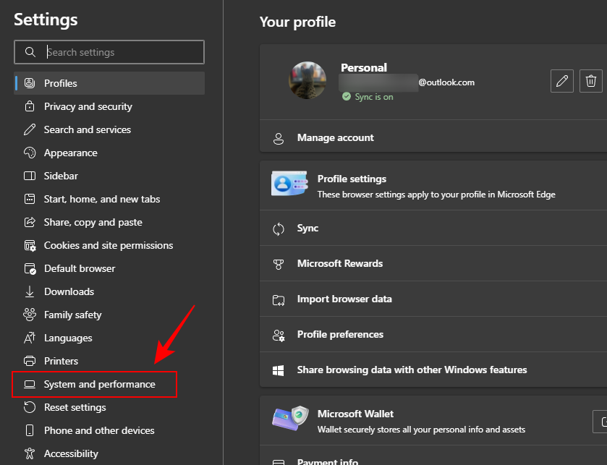The image size is (607, 465).
Task: Open the Downloads settings page
Action: click(109, 291)
